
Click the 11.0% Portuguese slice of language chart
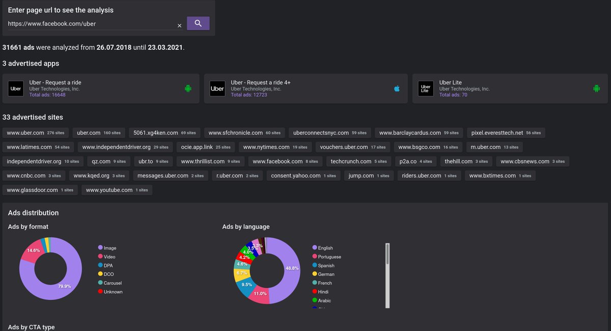260,293
